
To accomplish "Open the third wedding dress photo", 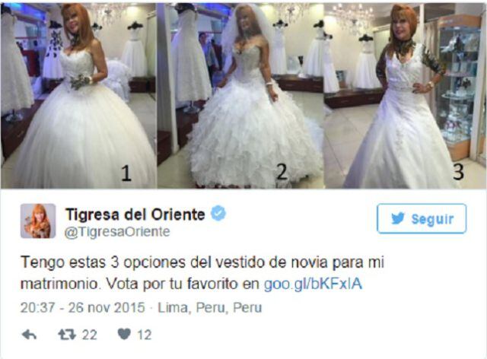I will click(406, 96).
